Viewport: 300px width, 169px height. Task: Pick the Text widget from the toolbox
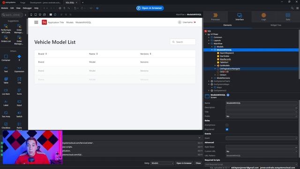[6, 69]
